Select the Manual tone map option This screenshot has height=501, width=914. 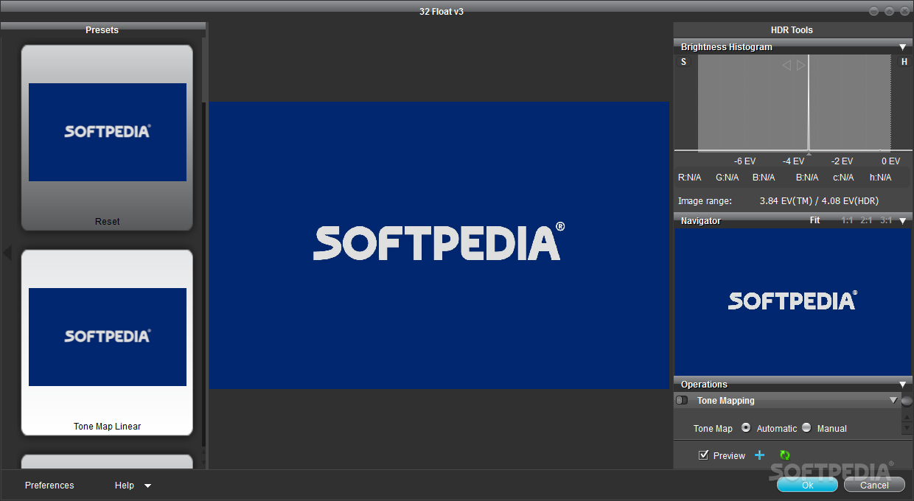(806, 427)
